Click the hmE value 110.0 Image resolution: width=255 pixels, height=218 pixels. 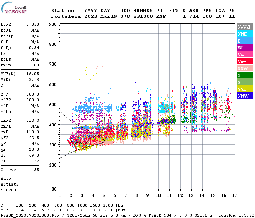pos(33,132)
